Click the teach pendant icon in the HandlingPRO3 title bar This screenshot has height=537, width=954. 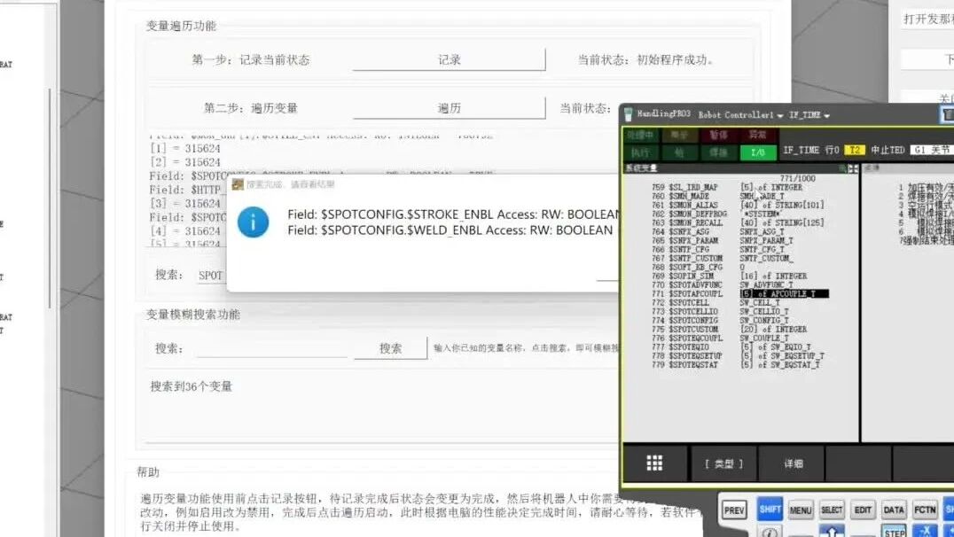pyautogui.click(x=628, y=113)
